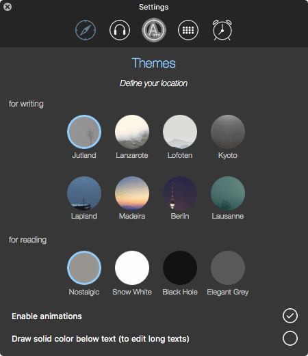Toggle the Enable animations checkmark

point(290,316)
